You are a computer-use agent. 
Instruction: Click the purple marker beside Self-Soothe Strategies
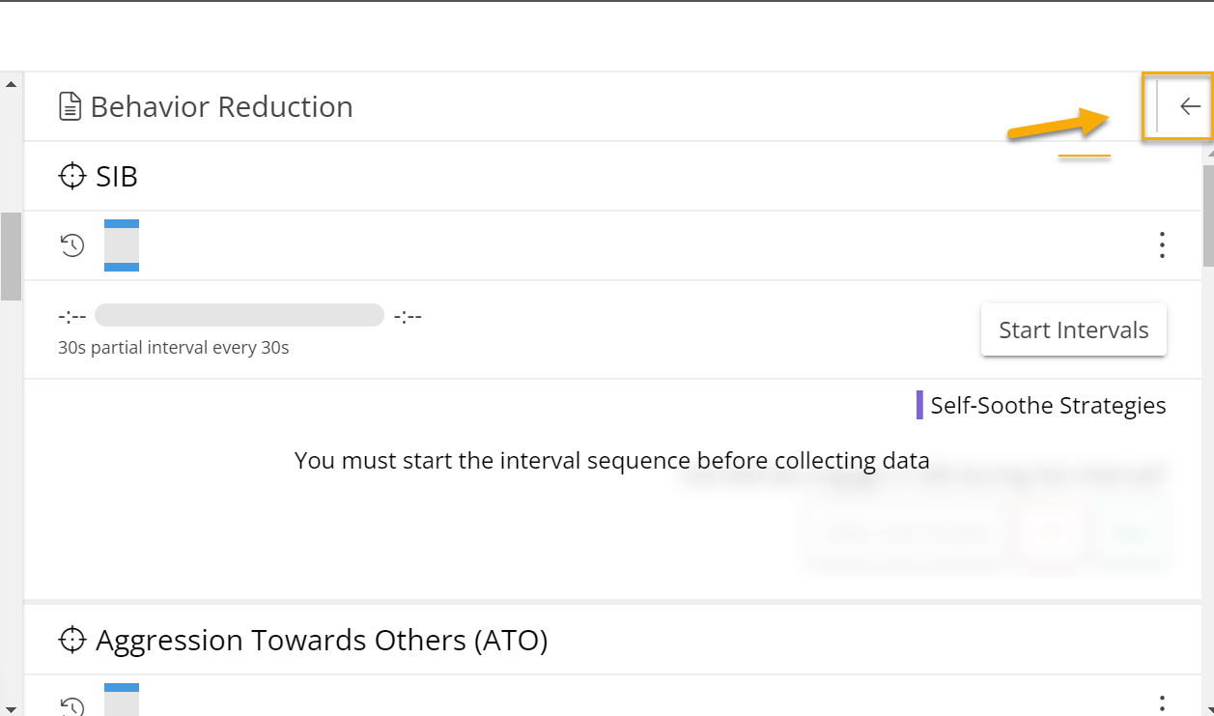coord(918,404)
